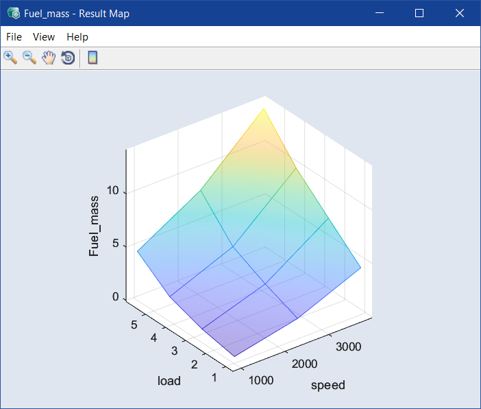The height and width of the screenshot is (409, 481).
Task: Maximize the Result Map window
Action: tap(419, 13)
